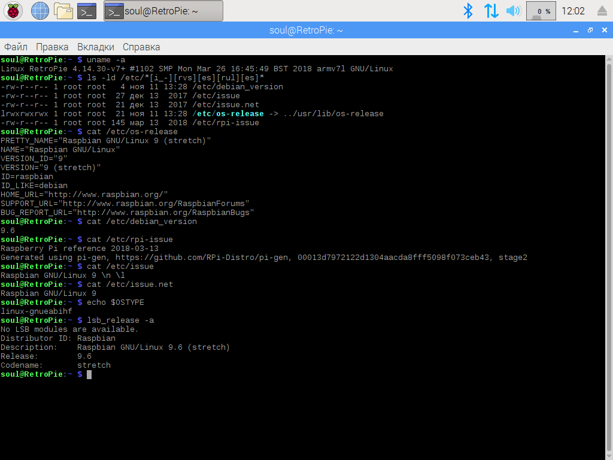Viewport: 613px width, 460px height.
Task: Open the Raspberry Pi main menu
Action: pyautogui.click(x=13, y=11)
